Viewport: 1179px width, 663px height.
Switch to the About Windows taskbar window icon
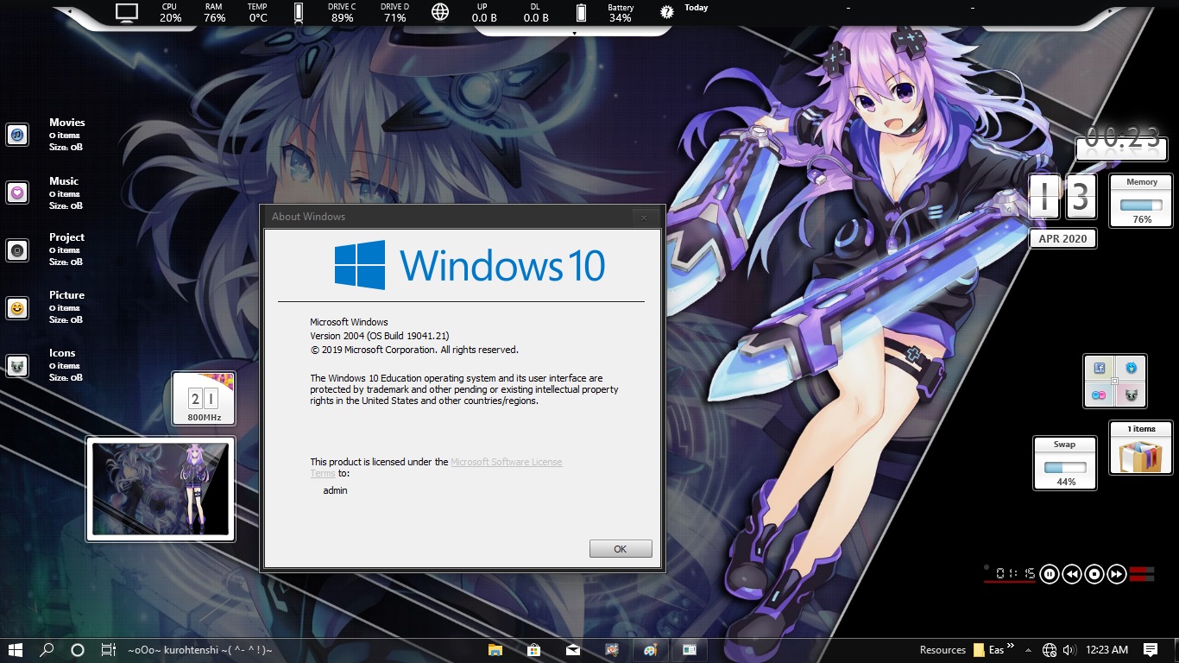click(690, 650)
